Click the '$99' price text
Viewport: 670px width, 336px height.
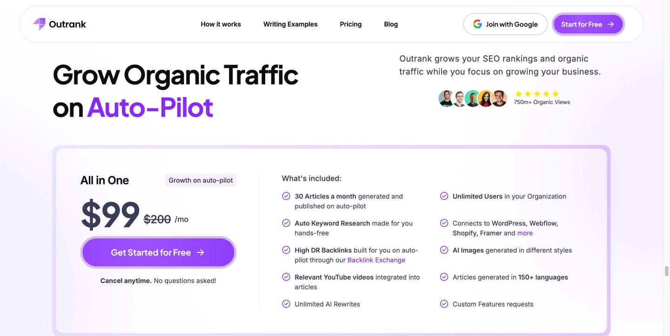pos(110,215)
